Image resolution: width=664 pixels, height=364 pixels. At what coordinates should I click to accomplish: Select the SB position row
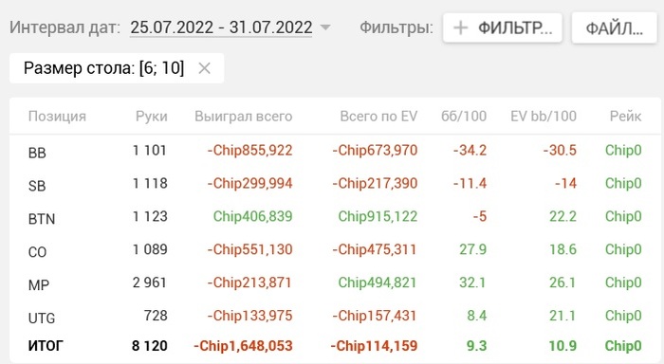coord(335,184)
